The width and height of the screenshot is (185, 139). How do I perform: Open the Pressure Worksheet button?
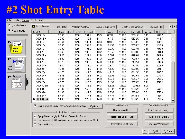coord(159,124)
